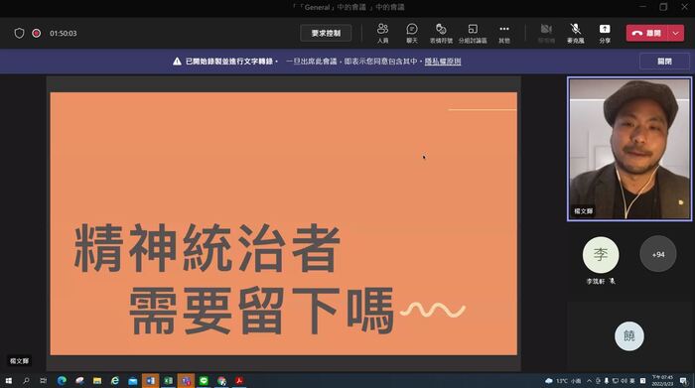
Task: Select the presenter video thumbnail
Action: pyautogui.click(x=629, y=149)
